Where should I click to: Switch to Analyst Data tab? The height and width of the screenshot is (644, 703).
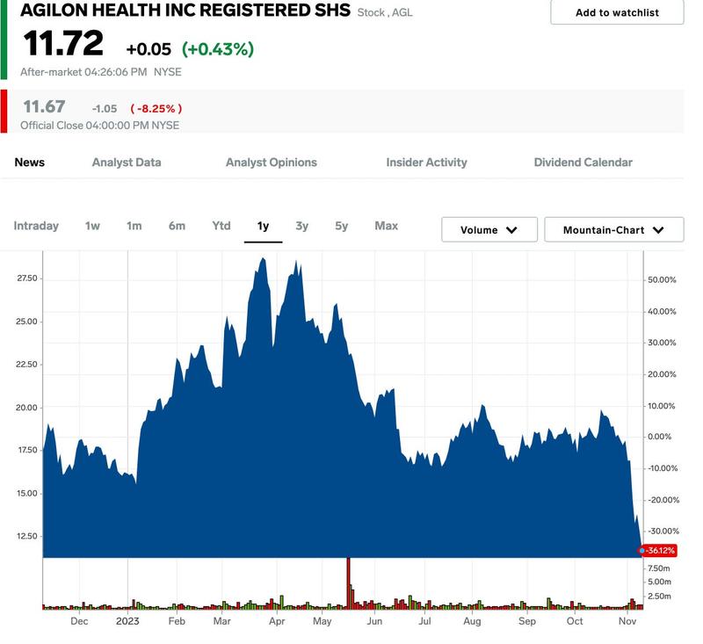(x=127, y=163)
